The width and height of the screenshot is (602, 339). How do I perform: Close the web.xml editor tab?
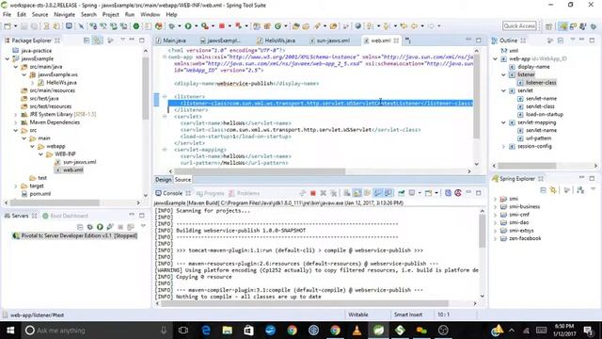point(396,40)
